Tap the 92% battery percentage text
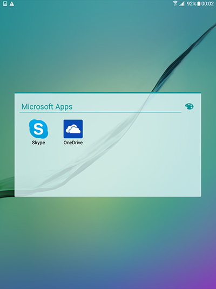Image resolution: width=216 pixels, height=289 pixels. (x=192, y=3)
